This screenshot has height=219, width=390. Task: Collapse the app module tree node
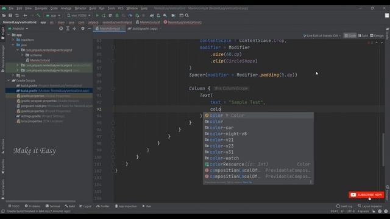point(9,35)
